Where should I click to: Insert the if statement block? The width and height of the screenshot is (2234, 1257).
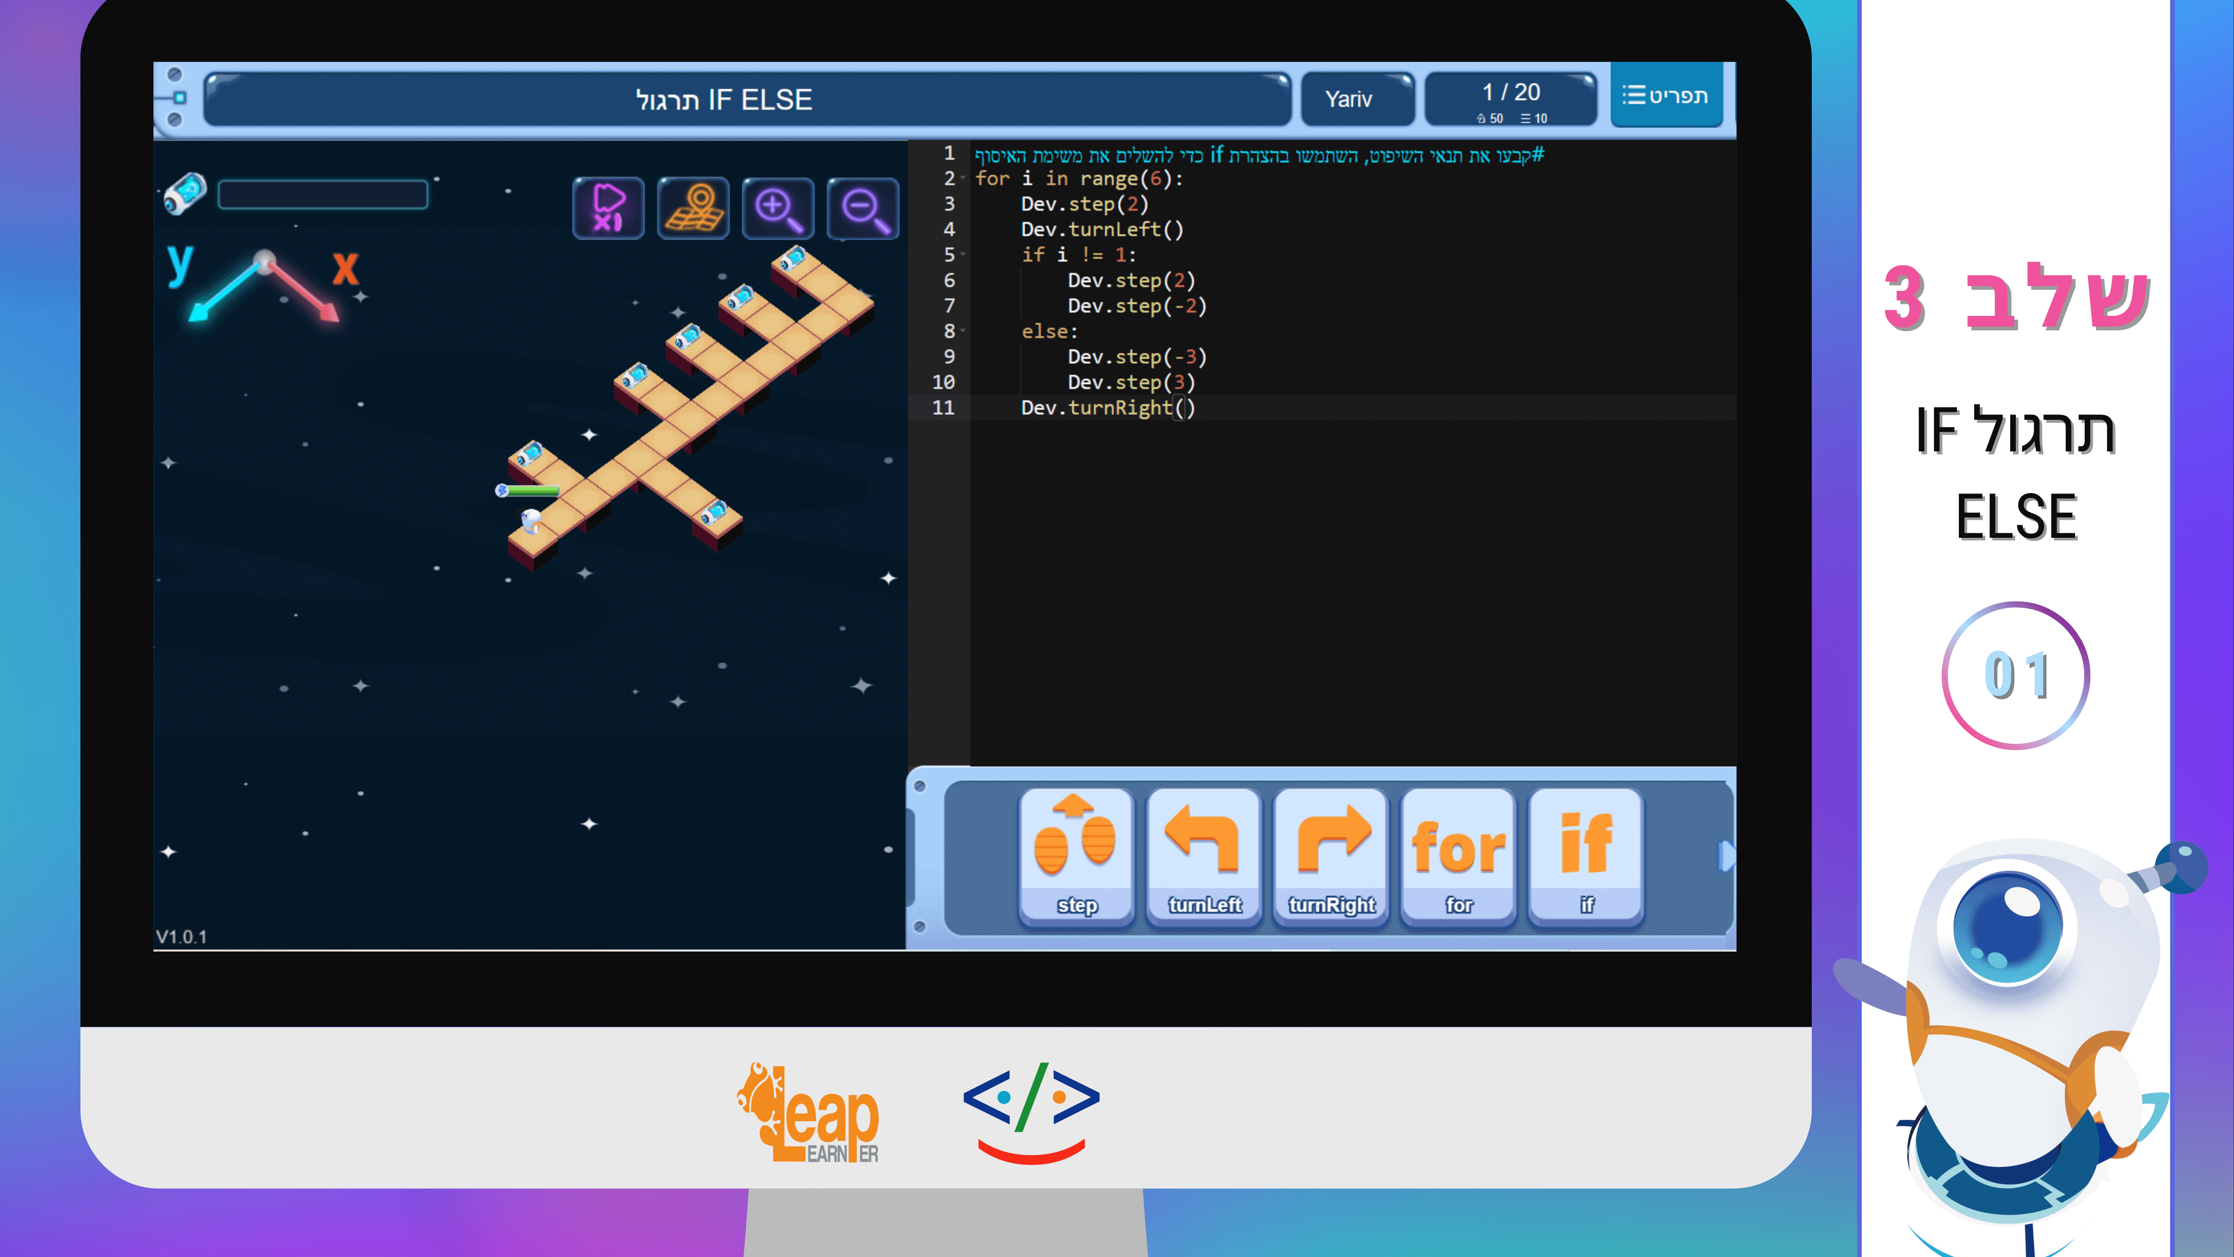[x=1586, y=856]
